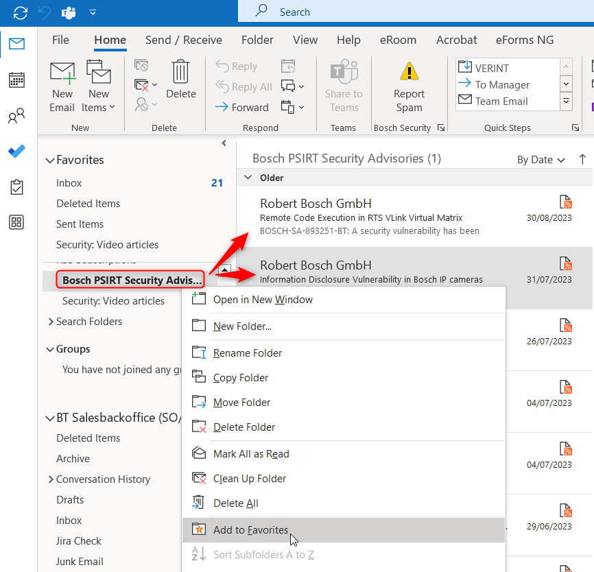Screen dimensions: 594x572
Task: Select Add to Favorites menu entry
Action: pos(250,529)
